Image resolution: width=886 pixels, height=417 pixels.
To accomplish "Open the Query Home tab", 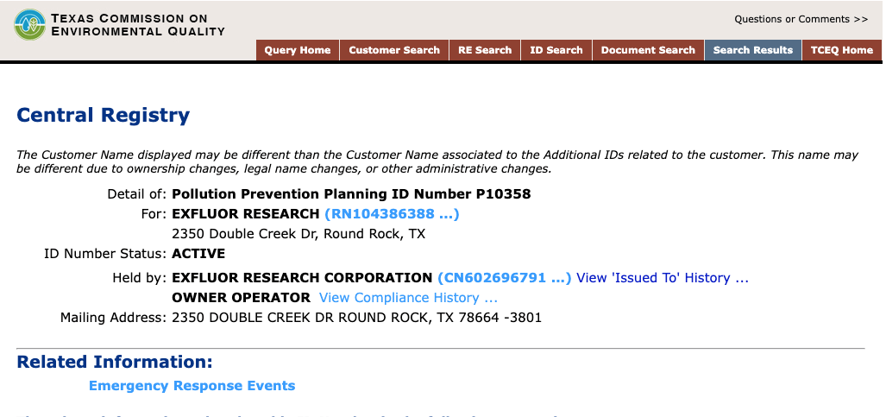I will pyautogui.click(x=298, y=50).
